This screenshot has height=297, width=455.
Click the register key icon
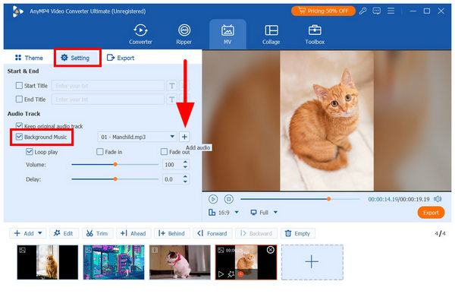[362, 11]
